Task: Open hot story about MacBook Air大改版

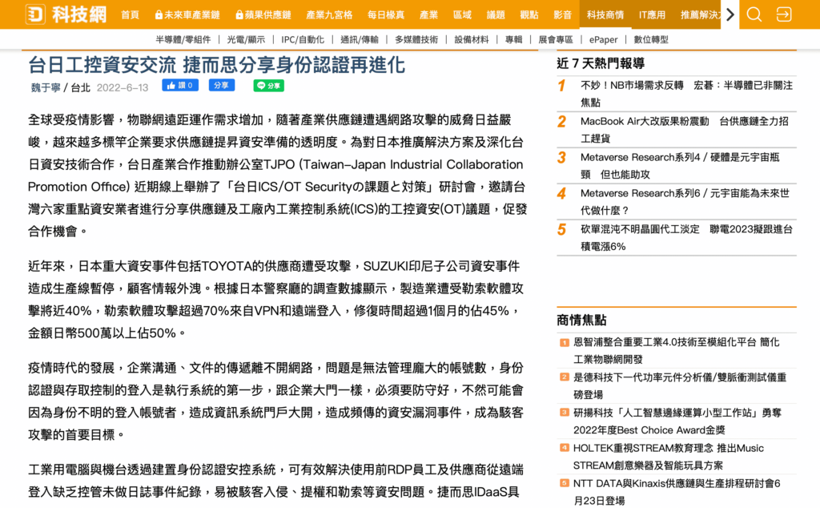Action: (x=685, y=130)
